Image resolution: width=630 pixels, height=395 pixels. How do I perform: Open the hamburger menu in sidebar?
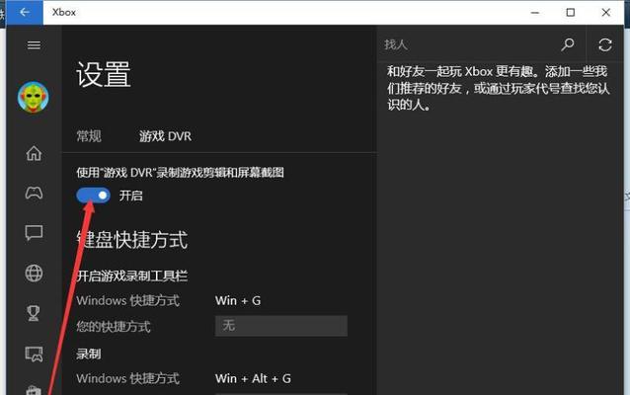pyautogui.click(x=34, y=45)
